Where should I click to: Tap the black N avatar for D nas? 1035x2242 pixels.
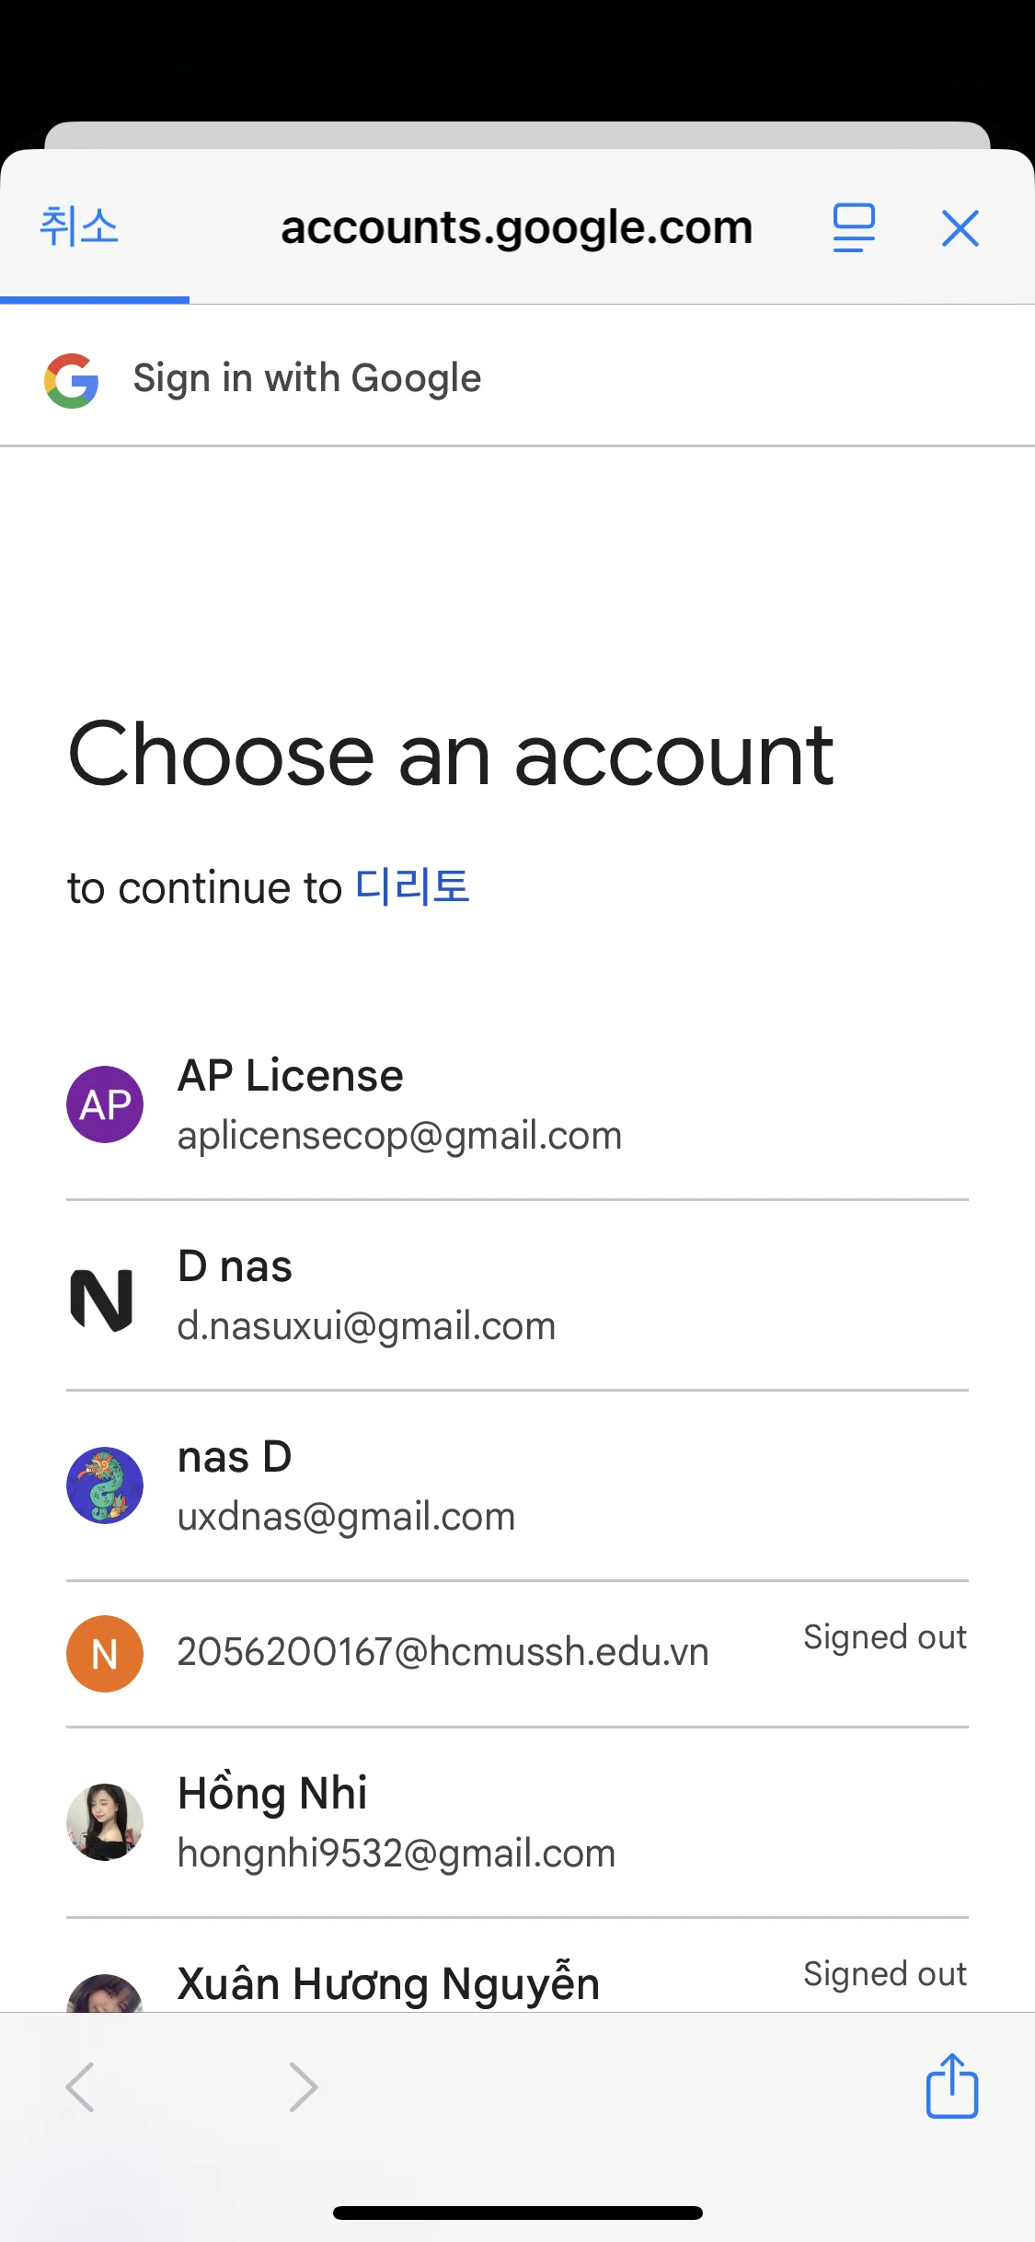click(x=103, y=1298)
